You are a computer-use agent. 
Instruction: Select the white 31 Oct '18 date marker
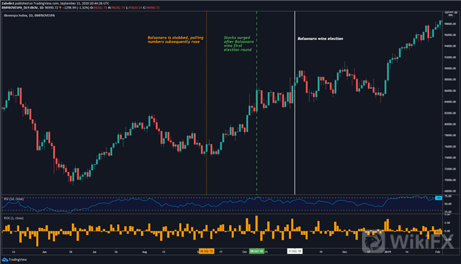point(295,251)
